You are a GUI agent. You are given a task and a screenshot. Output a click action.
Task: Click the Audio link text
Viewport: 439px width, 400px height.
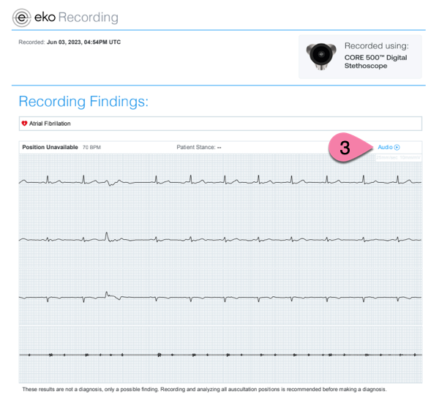pos(385,147)
